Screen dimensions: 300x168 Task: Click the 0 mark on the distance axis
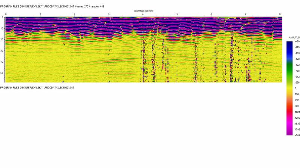tap(6, 14)
